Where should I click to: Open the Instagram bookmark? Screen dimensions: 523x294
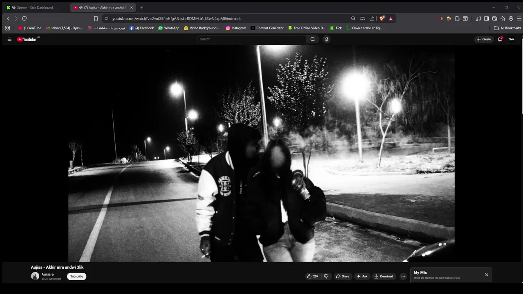236,28
